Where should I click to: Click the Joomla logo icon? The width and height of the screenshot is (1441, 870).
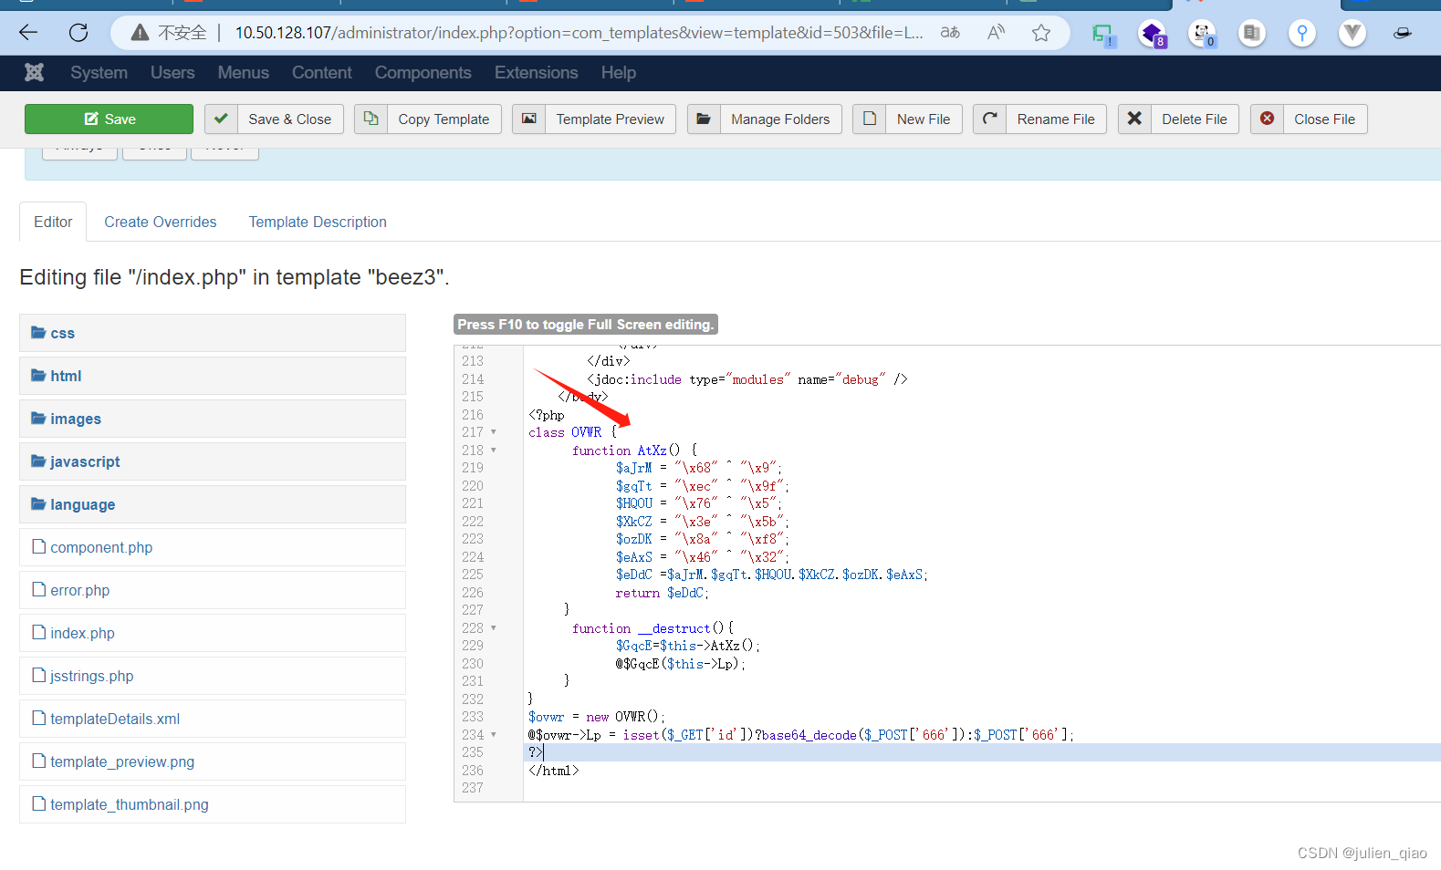coord(34,72)
